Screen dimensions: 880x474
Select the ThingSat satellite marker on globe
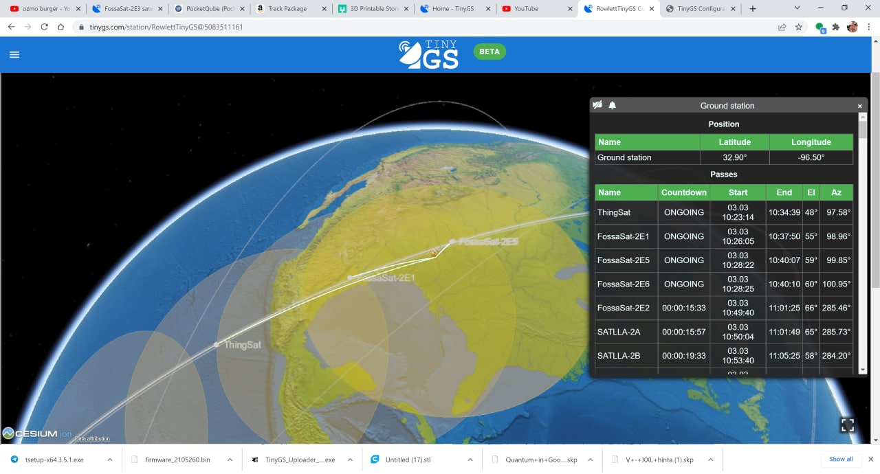(x=217, y=344)
